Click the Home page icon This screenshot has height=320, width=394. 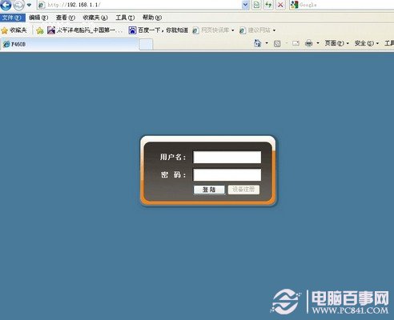click(x=258, y=43)
